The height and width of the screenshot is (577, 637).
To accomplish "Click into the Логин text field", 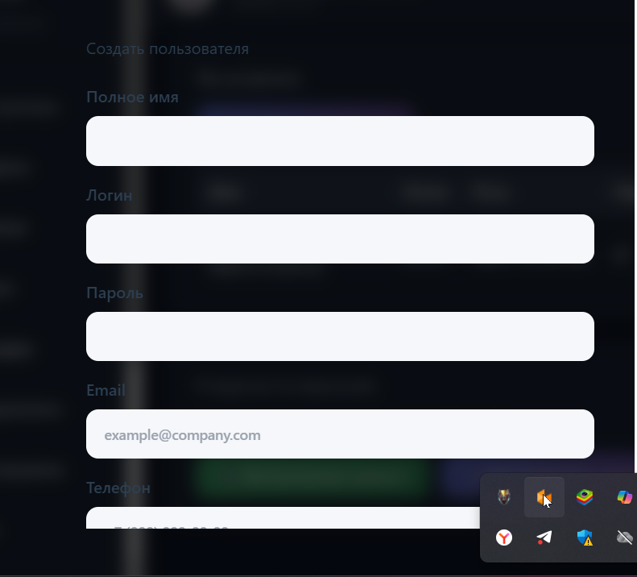I will click(340, 239).
